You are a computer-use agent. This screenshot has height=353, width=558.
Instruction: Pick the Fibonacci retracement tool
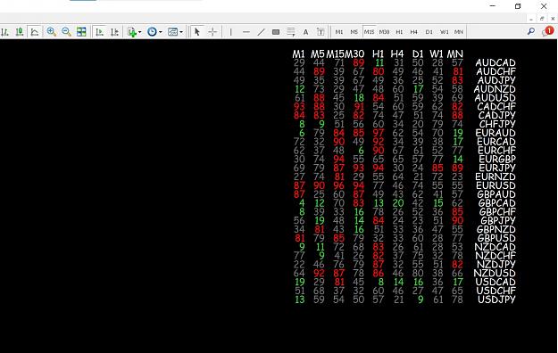coord(291,32)
